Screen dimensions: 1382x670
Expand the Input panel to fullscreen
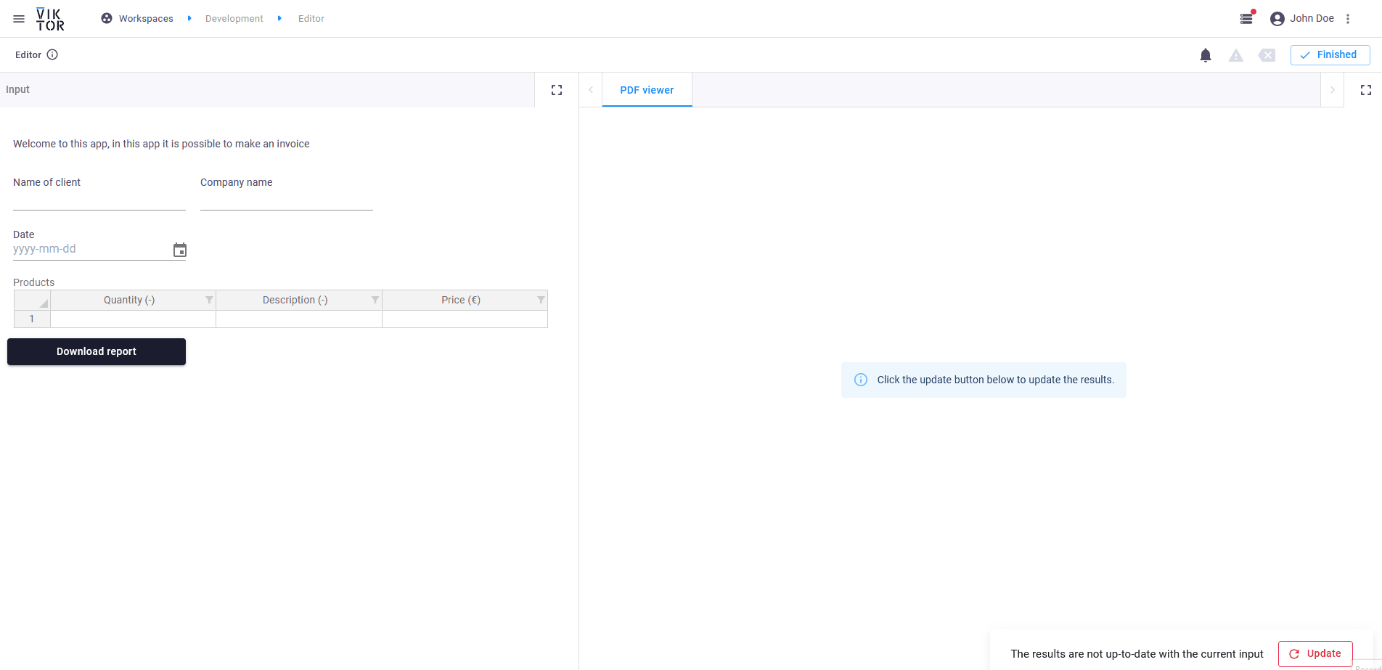pyautogui.click(x=557, y=90)
